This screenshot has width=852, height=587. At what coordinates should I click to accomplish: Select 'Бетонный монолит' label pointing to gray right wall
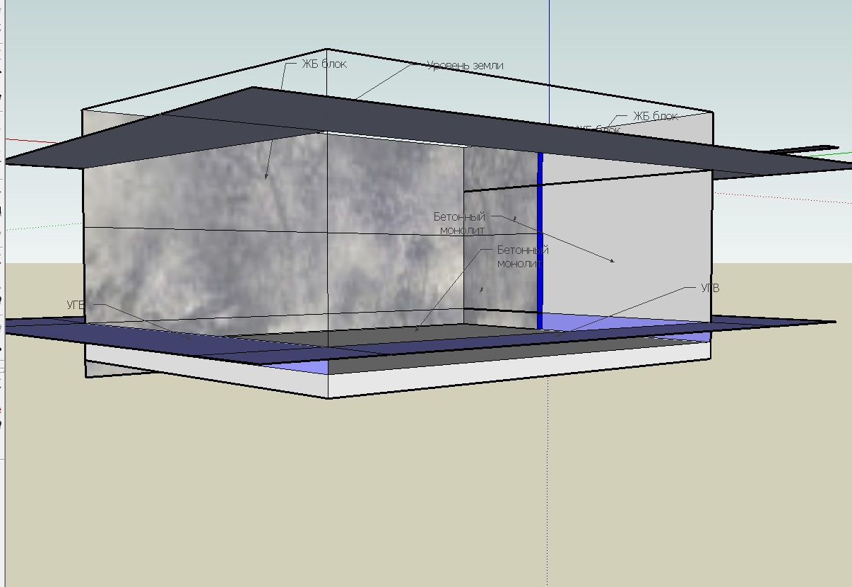(x=460, y=223)
